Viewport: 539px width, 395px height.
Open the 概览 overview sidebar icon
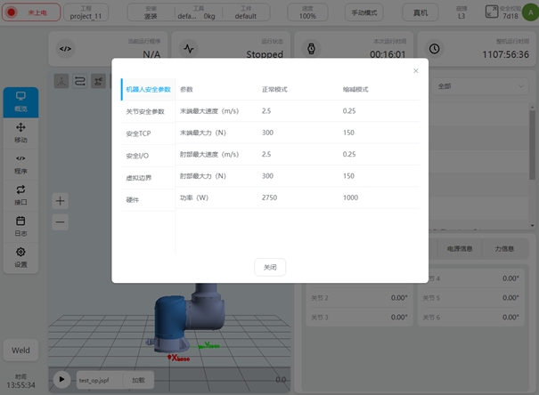(20, 101)
